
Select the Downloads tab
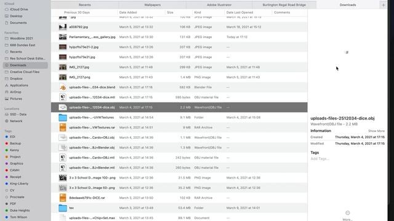click(x=348, y=5)
